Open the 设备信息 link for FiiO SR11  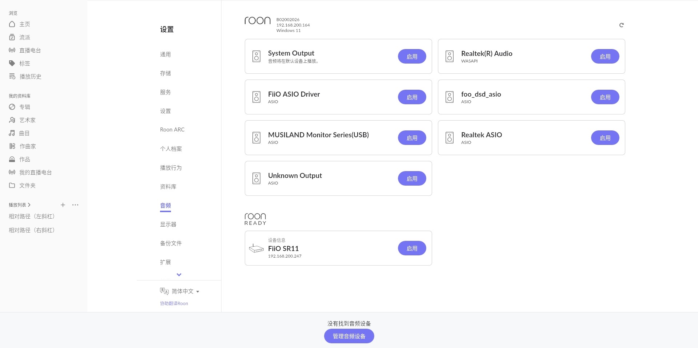(x=276, y=240)
